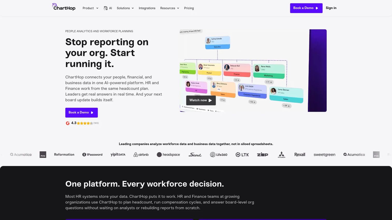Expand the +11 reports under Rene Wells
The image size is (392, 220).
(x=269, y=82)
